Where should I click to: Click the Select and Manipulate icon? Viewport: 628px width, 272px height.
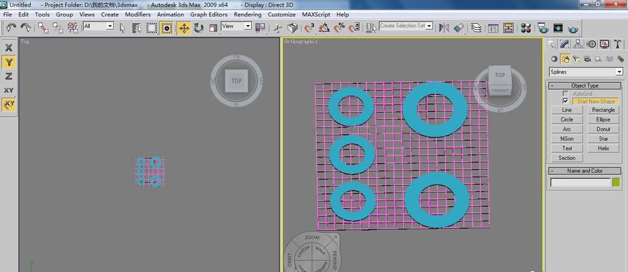point(278,28)
